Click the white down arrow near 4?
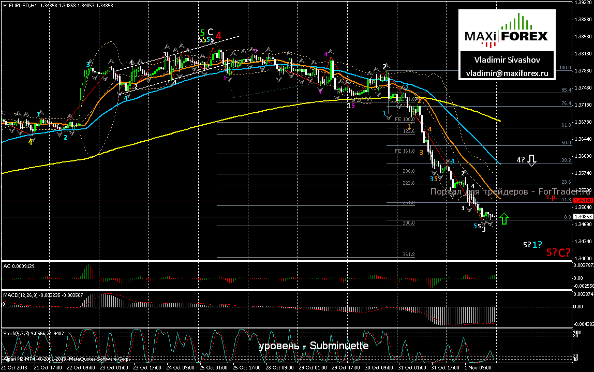The width and height of the screenshot is (594, 372). pyautogui.click(x=531, y=160)
